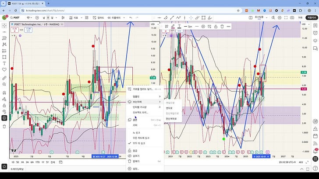Open the 지표 indicators button
Viewport: 319px width, 179px height.
pyautogui.click(x=74, y=18)
